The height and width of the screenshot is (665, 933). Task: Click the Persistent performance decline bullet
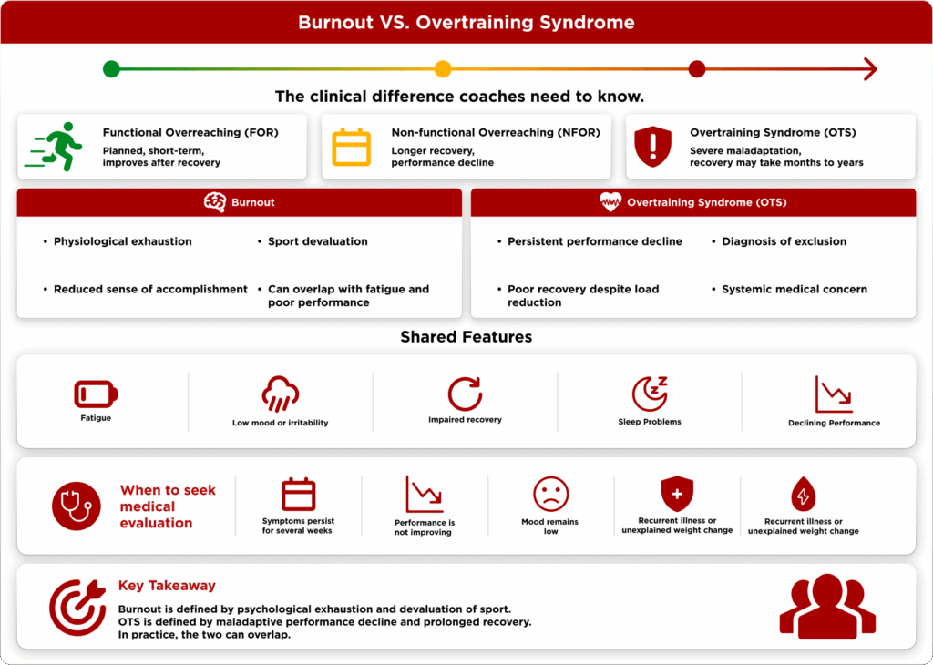[595, 241]
